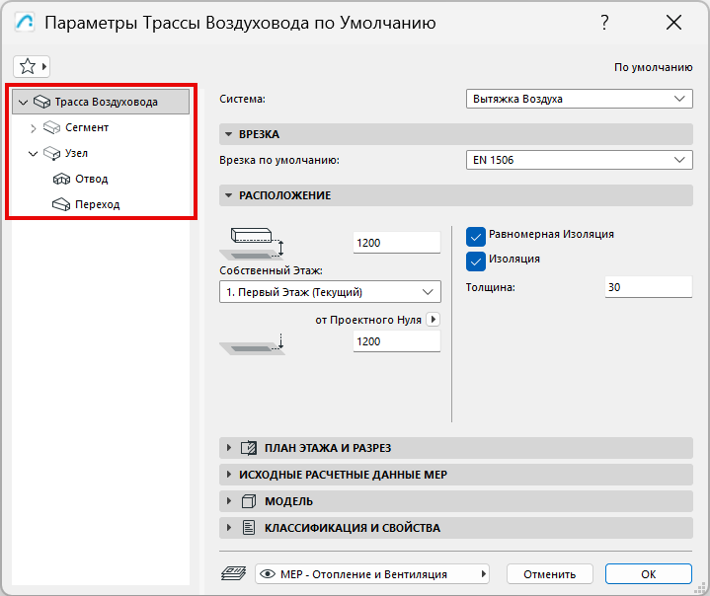The image size is (710, 596).
Task: Confirm with the OK button
Action: point(649,574)
